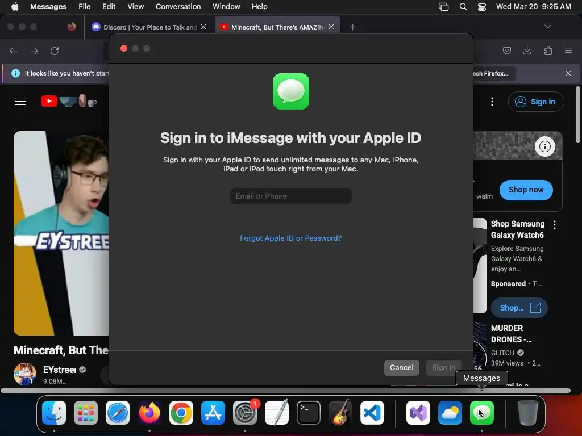Viewport: 582px width, 436px height.
Task: Open Visual Studio purple icon in Dock
Action: tap(418, 413)
